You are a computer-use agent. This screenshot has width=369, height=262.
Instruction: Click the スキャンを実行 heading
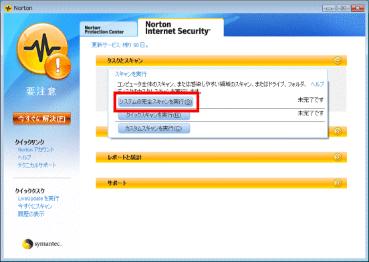130,74
